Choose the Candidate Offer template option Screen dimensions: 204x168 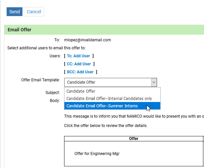coord(81,91)
